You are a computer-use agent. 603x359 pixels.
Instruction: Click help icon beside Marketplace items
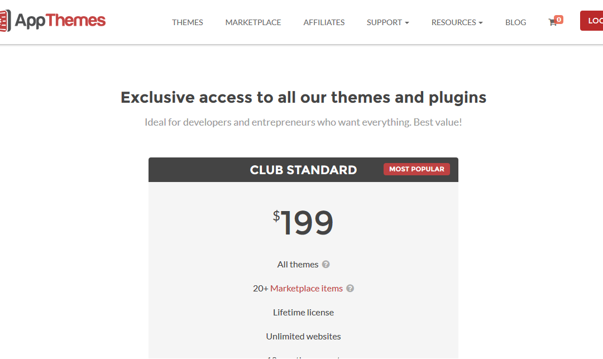coord(350,288)
